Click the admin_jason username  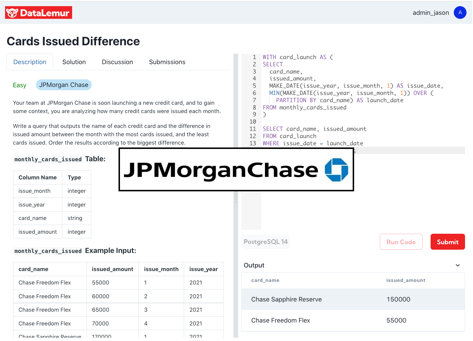(431, 13)
